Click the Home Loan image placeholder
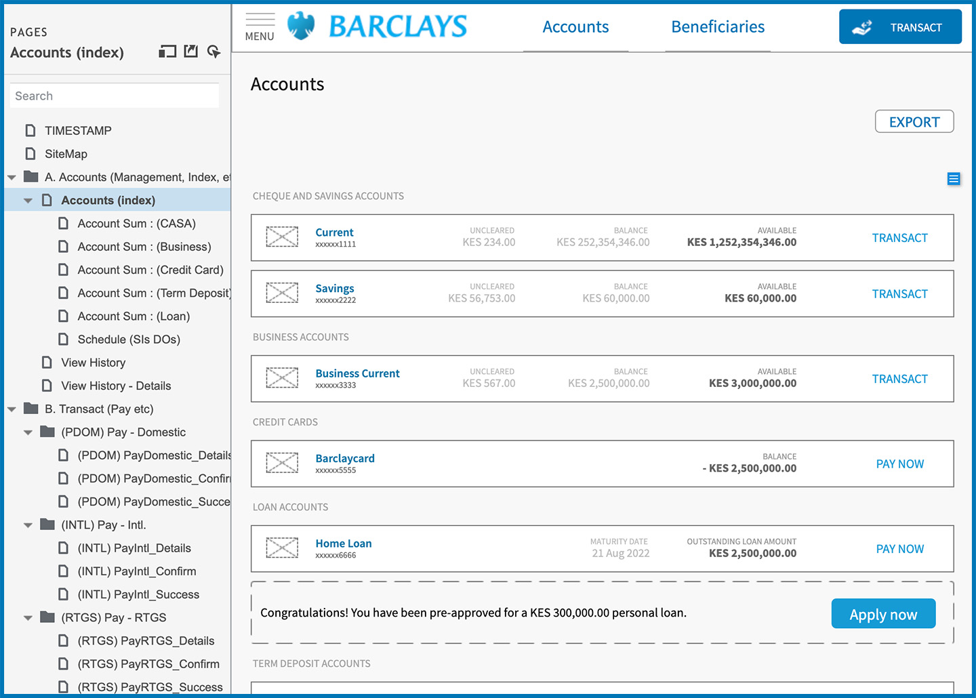Image resolution: width=976 pixels, height=698 pixels. click(282, 548)
